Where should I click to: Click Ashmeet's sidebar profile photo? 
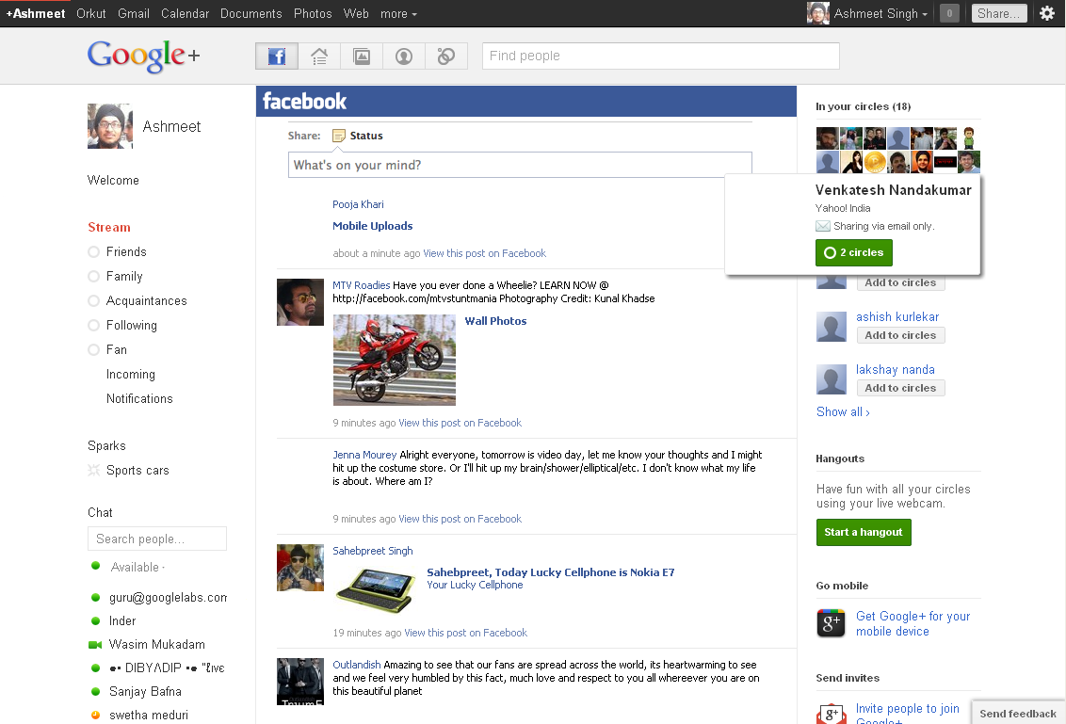click(110, 126)
